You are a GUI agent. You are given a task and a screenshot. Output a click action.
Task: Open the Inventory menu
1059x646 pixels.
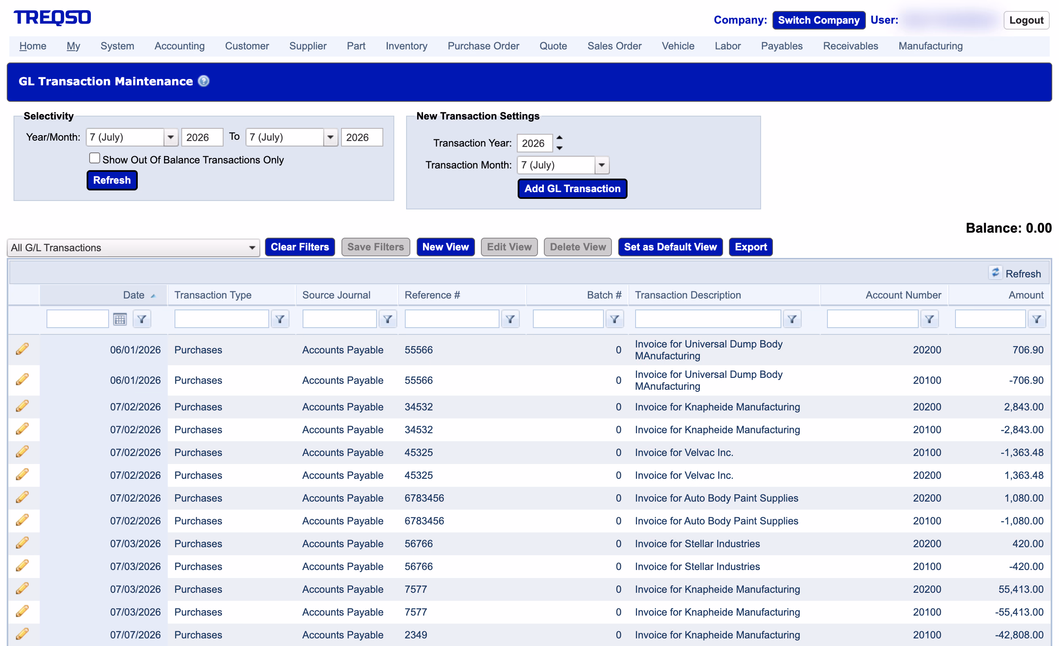click(407, 46)
